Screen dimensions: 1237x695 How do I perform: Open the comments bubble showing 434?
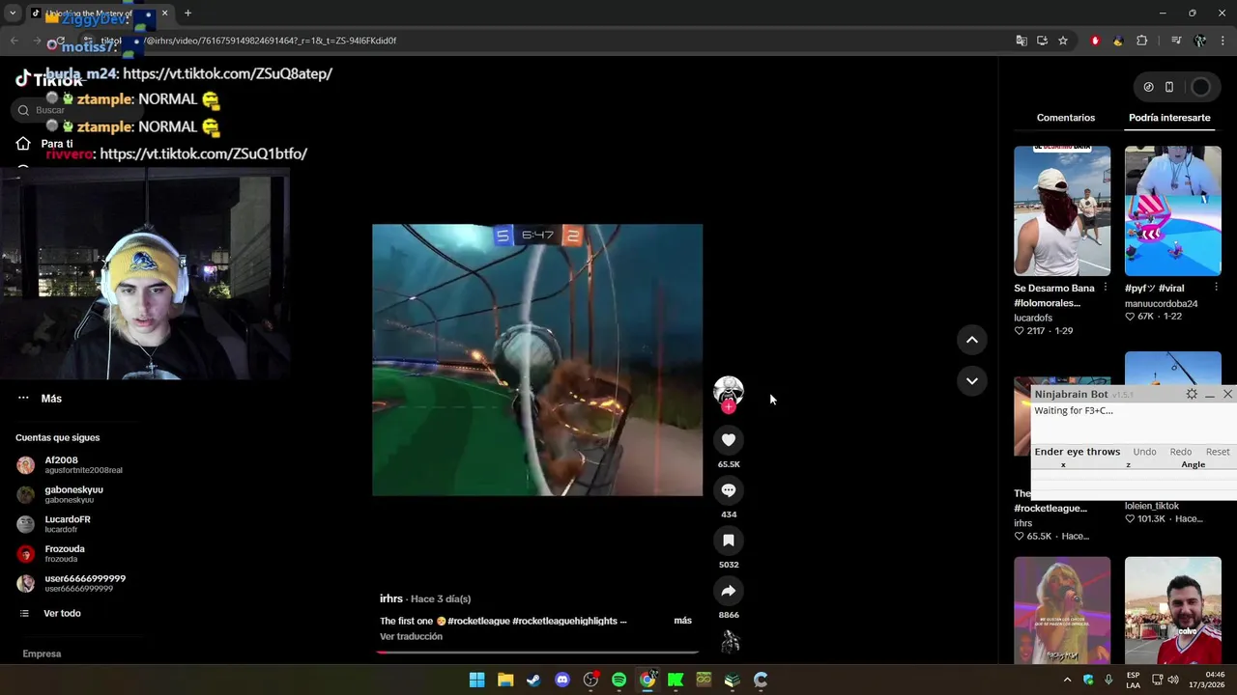(729, 490)
